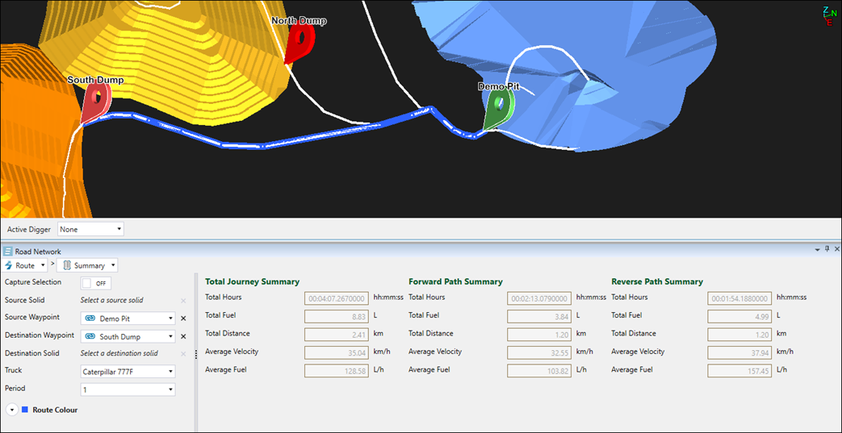Click the Summary document icon
Image resolution: width=842 pixels, height=433 pixels.
click(x=67, y=265)
